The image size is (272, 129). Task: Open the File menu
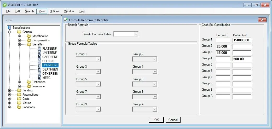(x=8, y=11)
